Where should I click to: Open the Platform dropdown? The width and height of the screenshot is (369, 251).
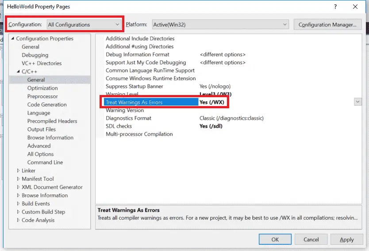pos(220,25)
